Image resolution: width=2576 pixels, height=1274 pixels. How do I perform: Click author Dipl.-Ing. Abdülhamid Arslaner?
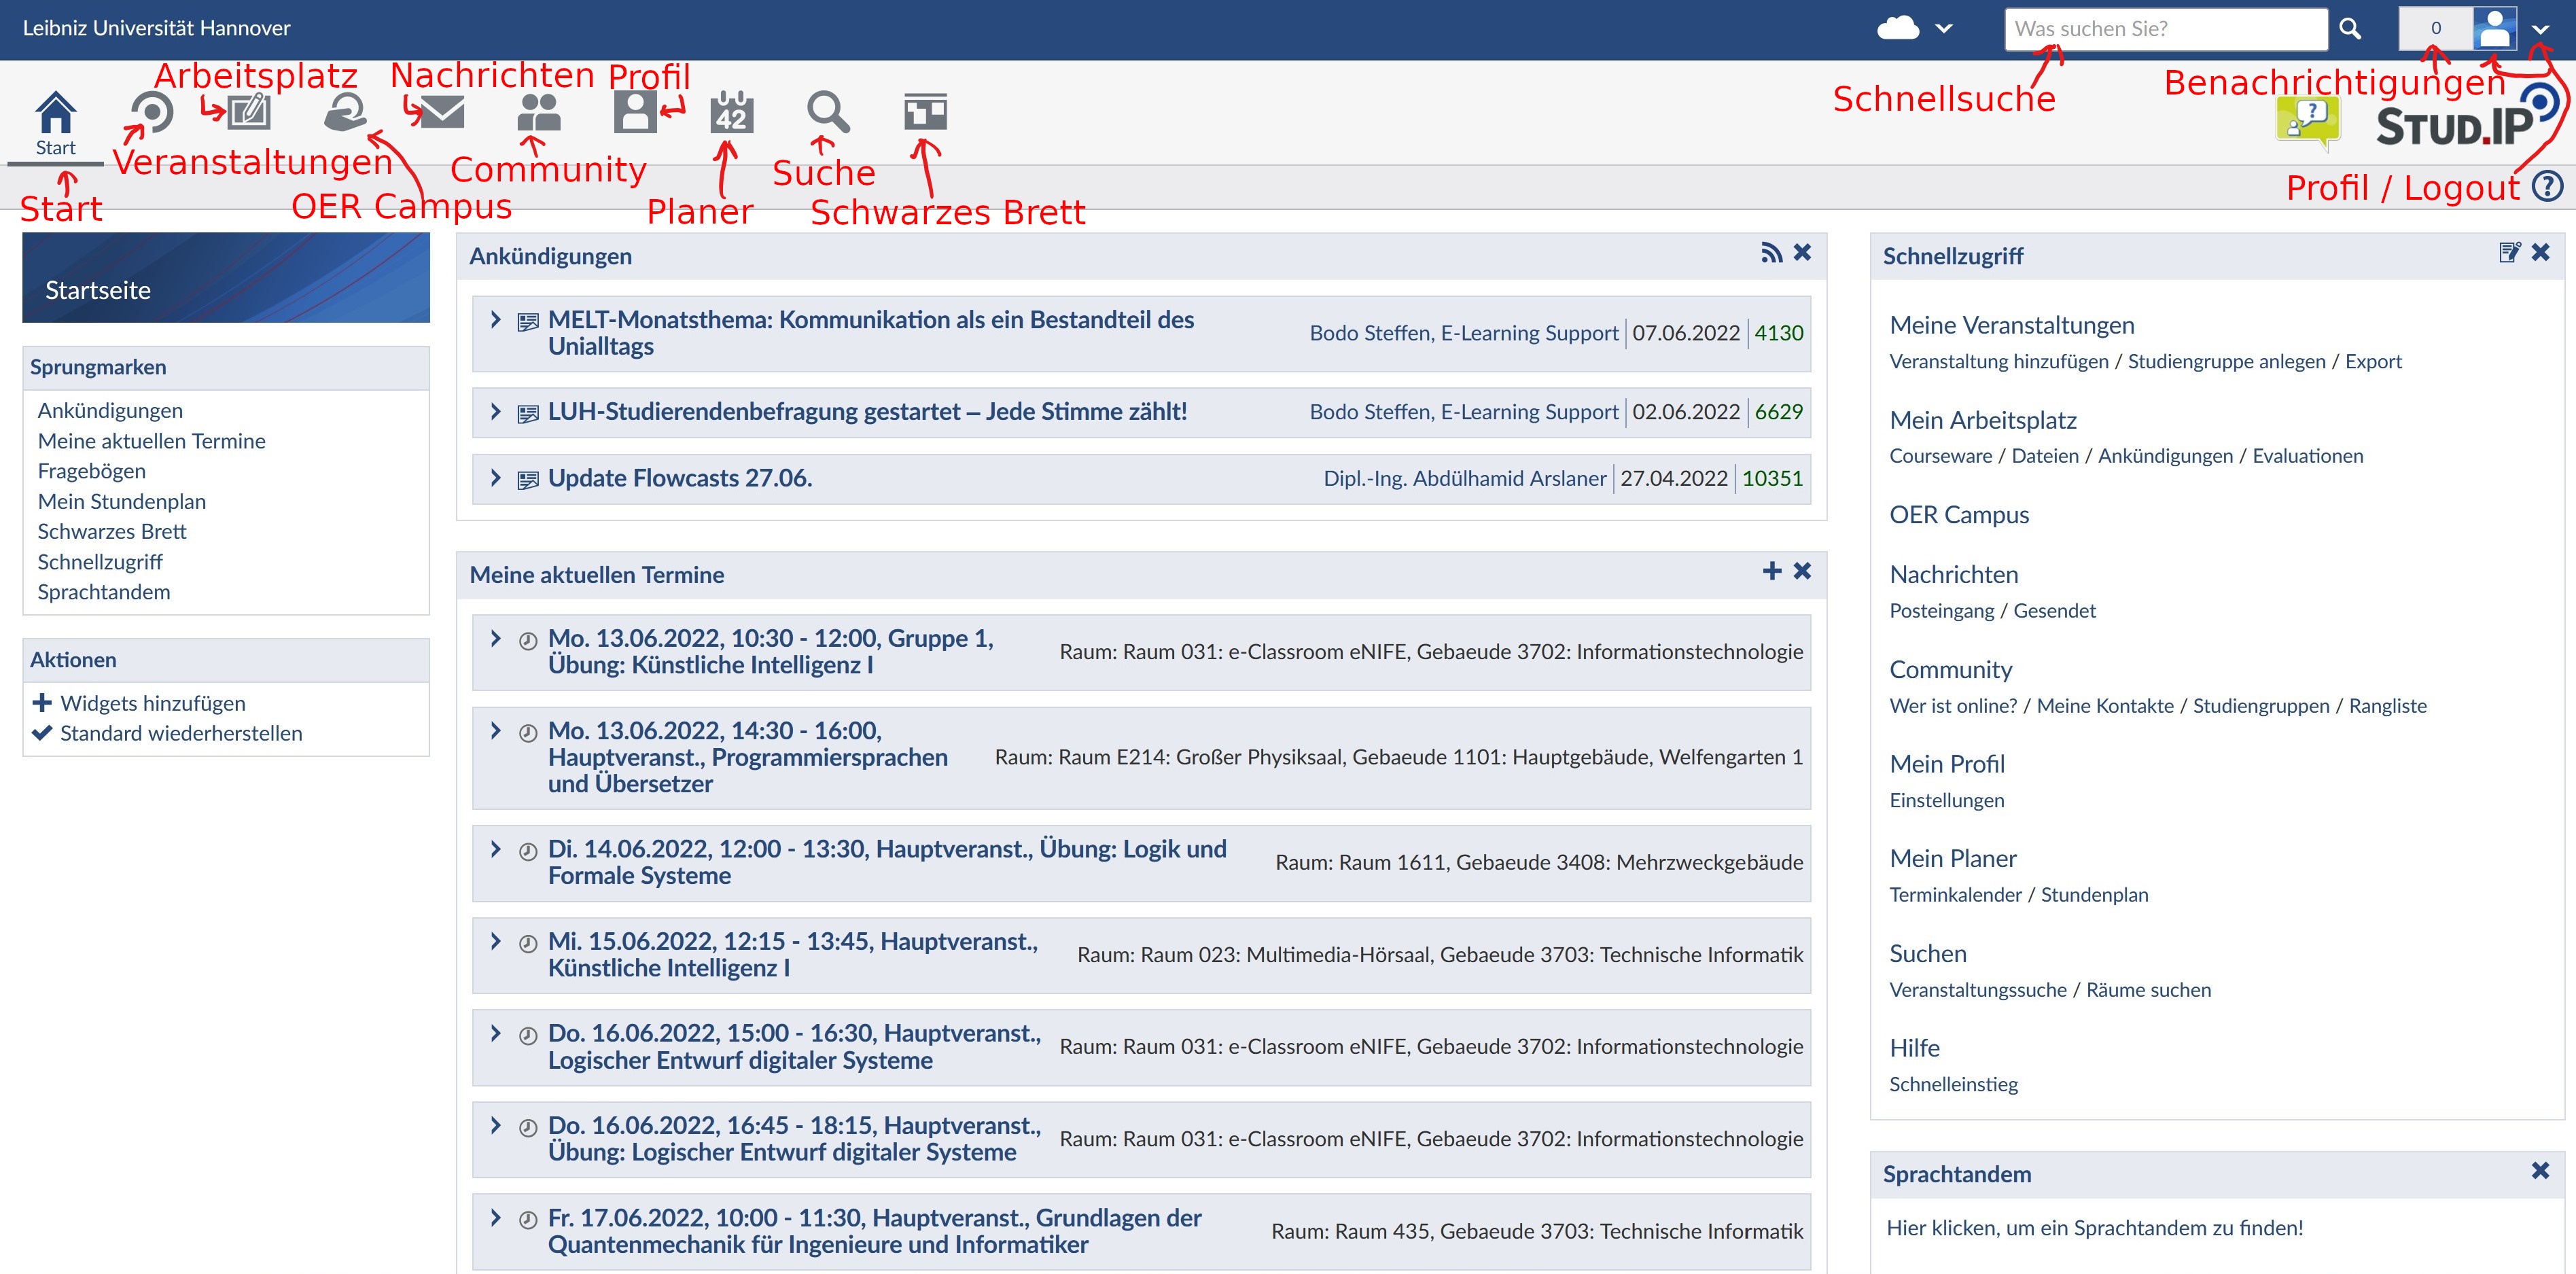click(1465, 478)
